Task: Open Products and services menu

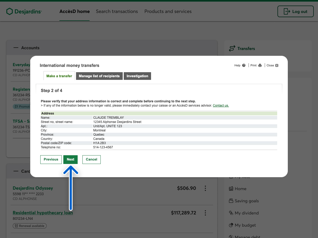Action: coord(168,11)
